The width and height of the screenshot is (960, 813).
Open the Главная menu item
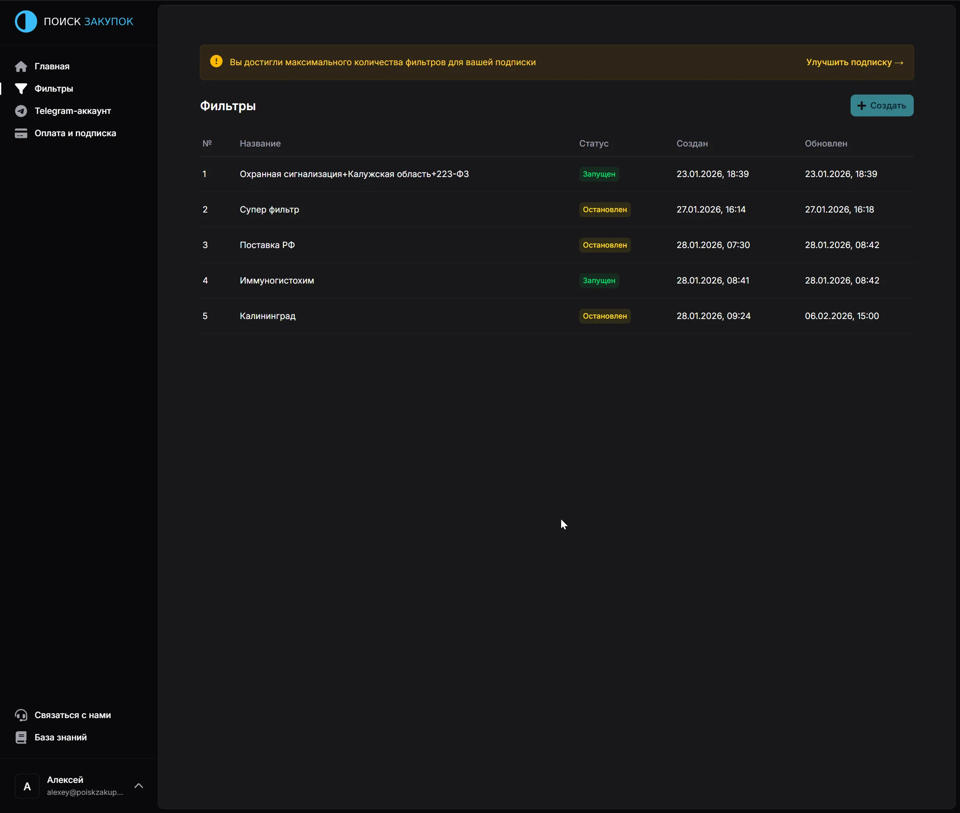coord(52,66)
